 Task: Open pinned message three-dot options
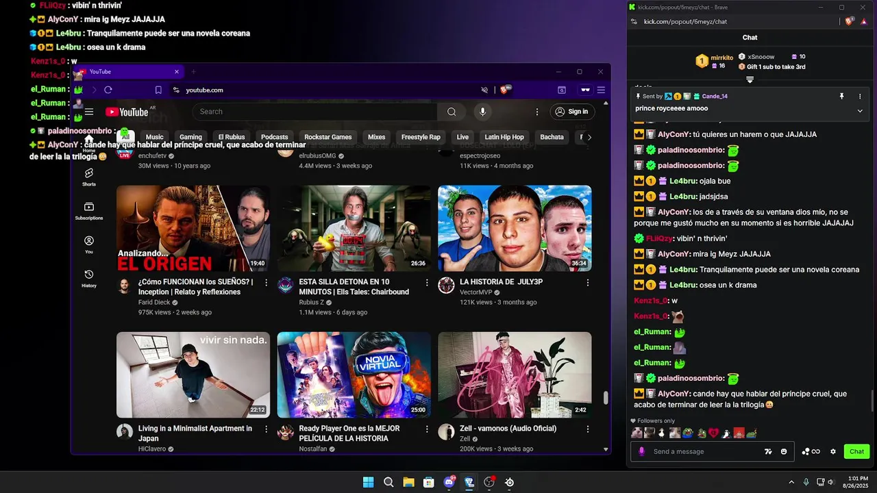tap(859, 97)
